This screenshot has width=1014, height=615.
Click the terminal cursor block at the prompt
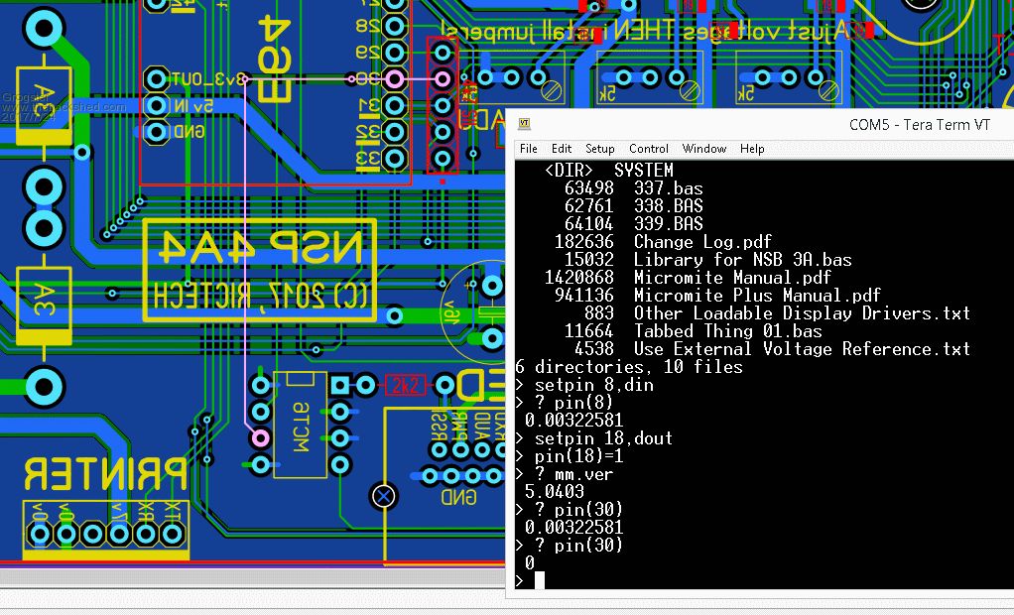[x=540, y=580]
